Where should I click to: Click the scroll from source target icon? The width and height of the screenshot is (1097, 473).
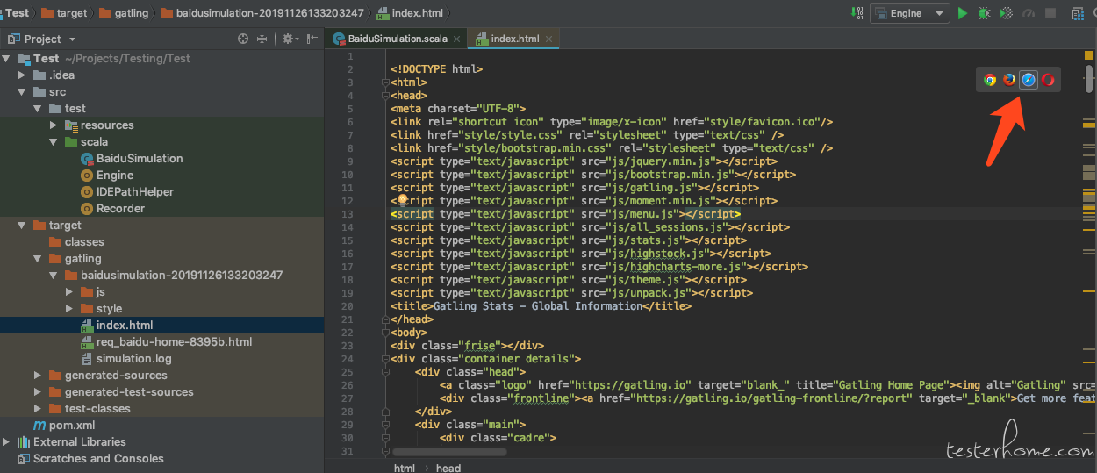point(243,39)
